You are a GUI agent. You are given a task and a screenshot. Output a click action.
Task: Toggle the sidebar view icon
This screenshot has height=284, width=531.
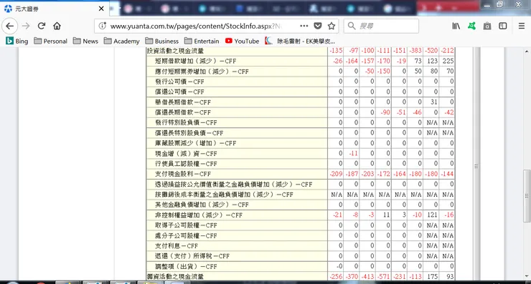503,26
